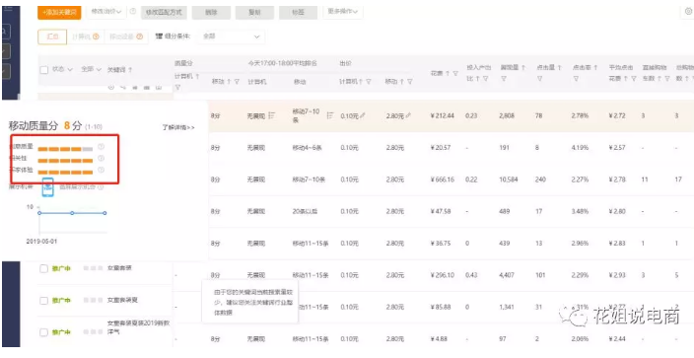694x358 pixels.
Task: Click the 点击量 filter funnel icon
Action: (539, 79)
